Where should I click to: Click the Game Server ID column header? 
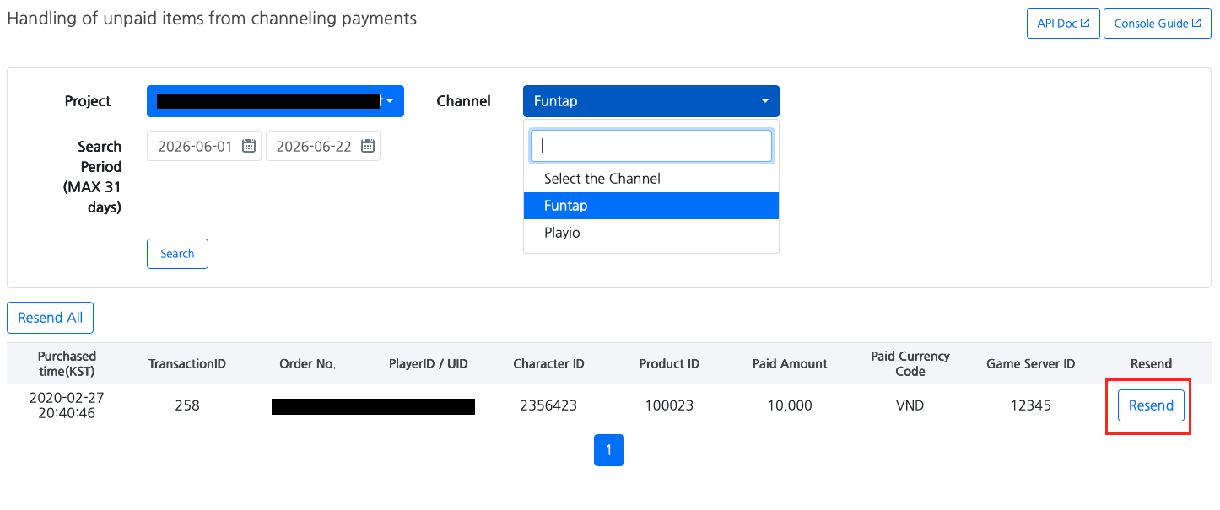[x=1031, y=364]
